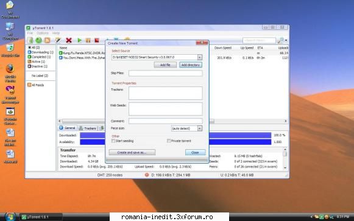
Task: Click the Comment input field
Action: [166, 121]
